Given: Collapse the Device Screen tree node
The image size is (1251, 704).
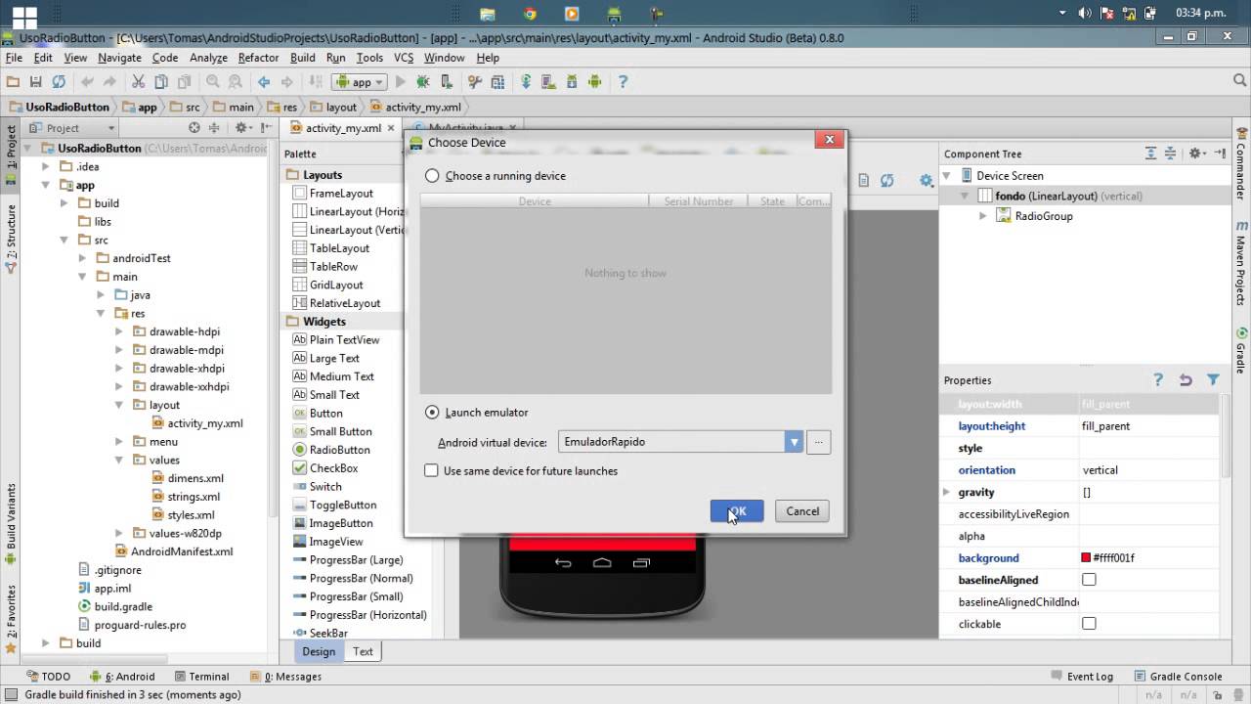Looking at the screenshot, I should (x=946, y=176).
